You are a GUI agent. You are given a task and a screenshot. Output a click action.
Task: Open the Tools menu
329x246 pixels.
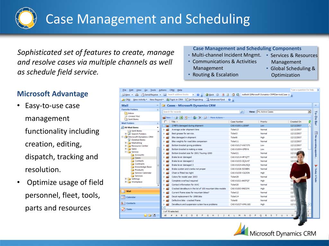(x=153, y=90)
